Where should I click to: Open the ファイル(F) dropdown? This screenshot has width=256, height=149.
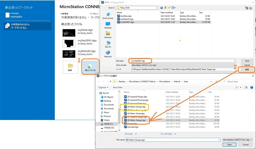[x=131, y=134]
